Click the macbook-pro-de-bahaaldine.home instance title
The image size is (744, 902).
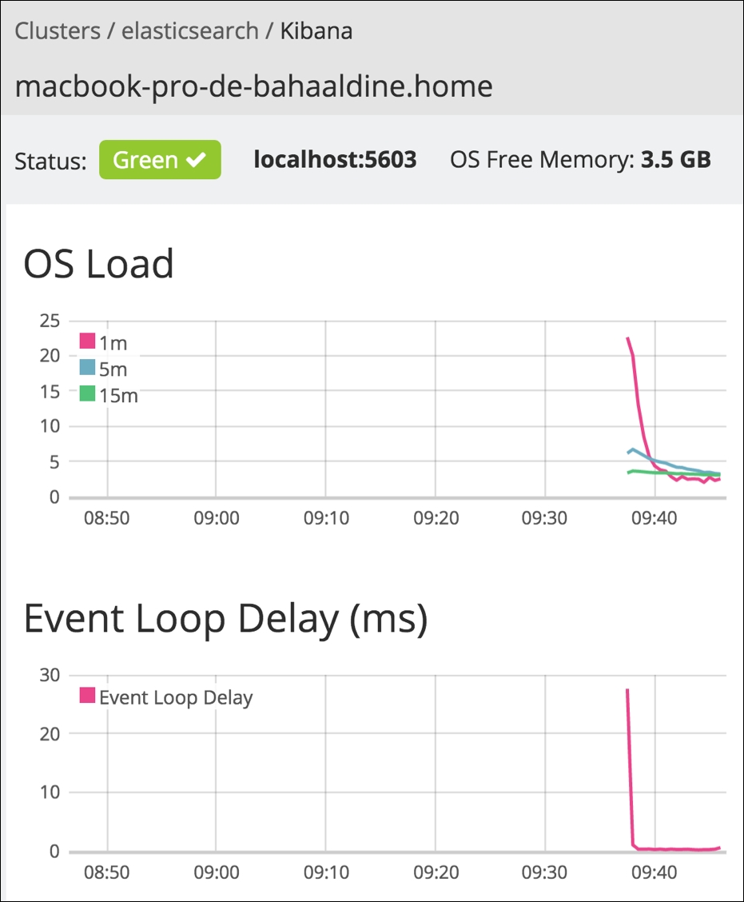point(253,86)
